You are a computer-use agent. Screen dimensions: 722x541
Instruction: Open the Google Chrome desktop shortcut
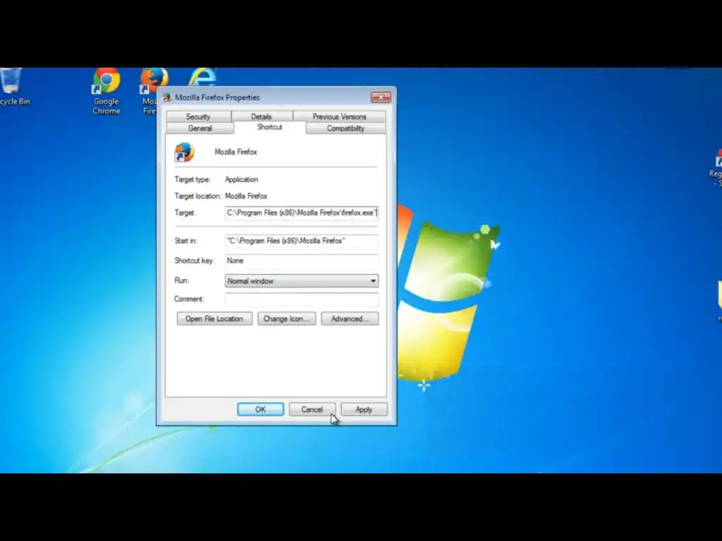coord(106,92)
